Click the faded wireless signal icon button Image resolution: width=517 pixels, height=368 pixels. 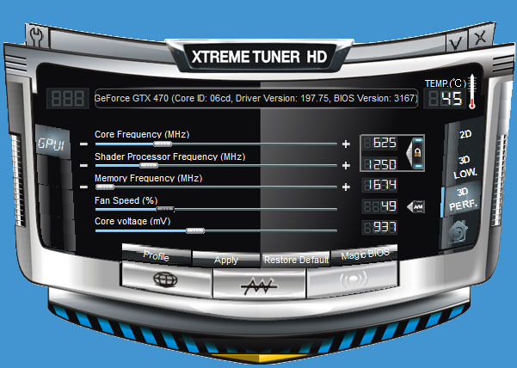point(353,280)
